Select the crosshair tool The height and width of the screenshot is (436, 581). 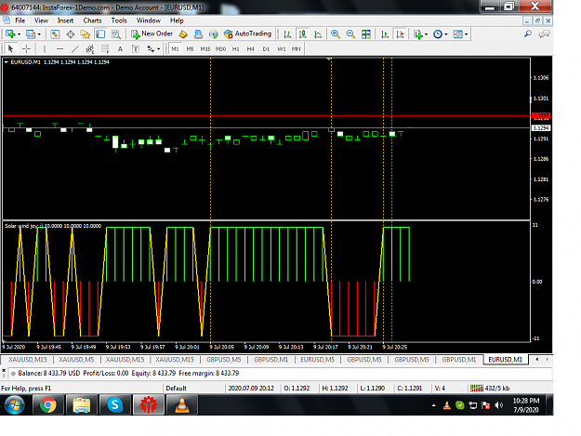(26, 48)
